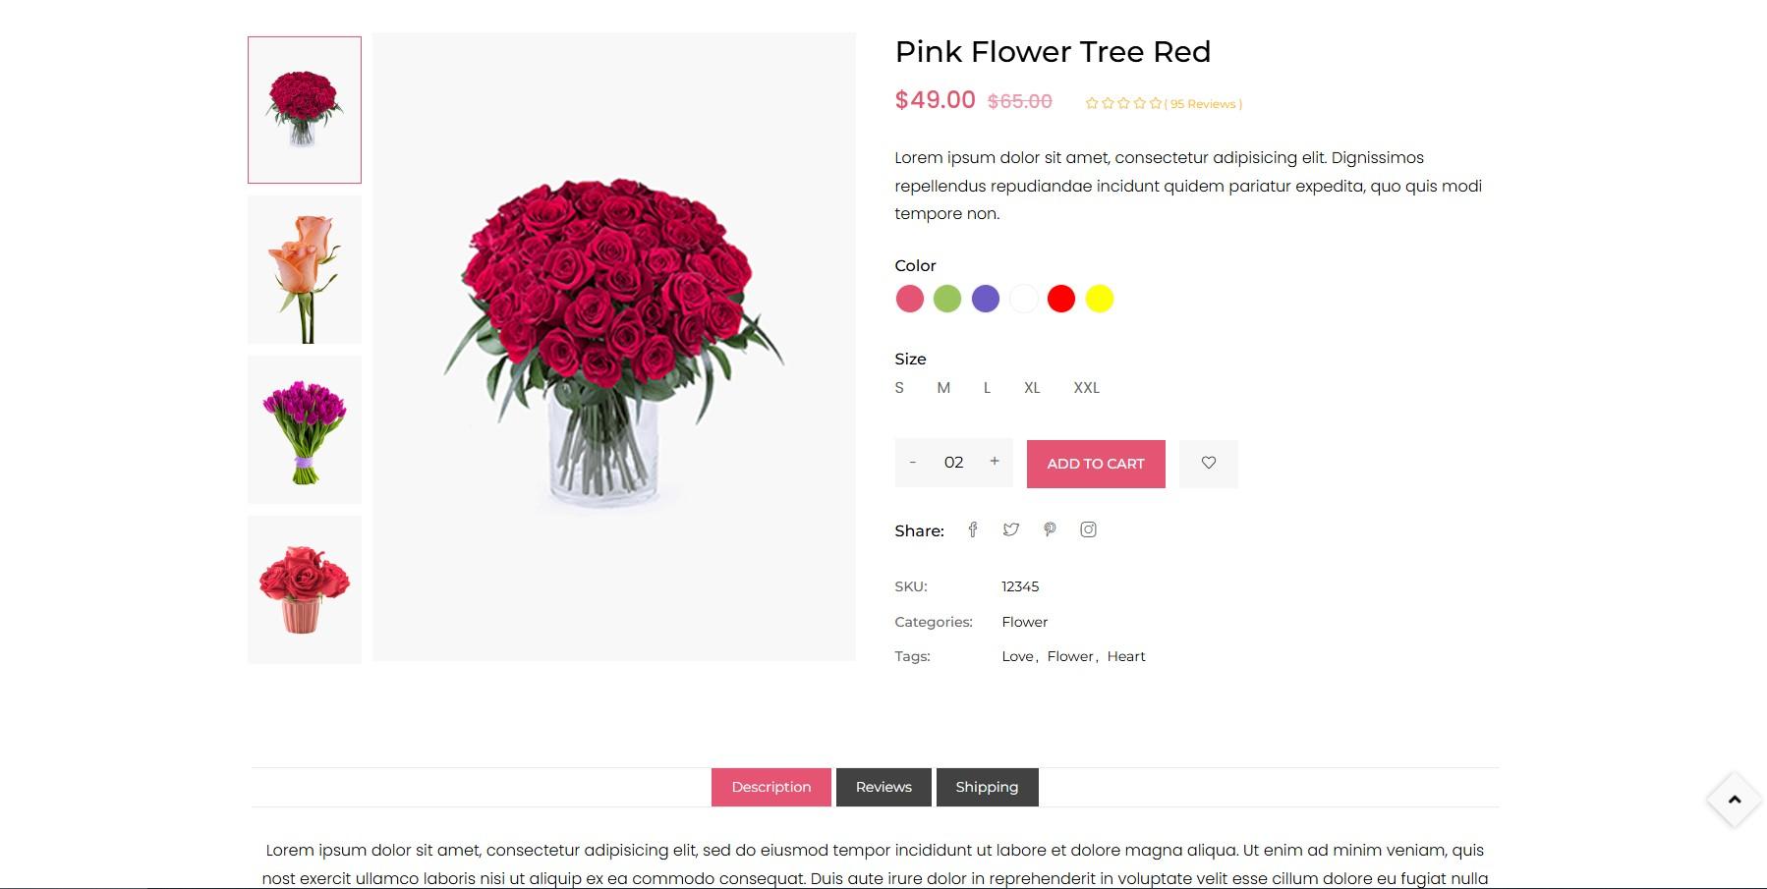1767x889 pixels.
Task: Select size S option
Action: pyautogui.click(x=899, y=388)
